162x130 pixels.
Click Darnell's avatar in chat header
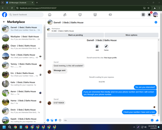pyautogui.click(x=50, y=22)
